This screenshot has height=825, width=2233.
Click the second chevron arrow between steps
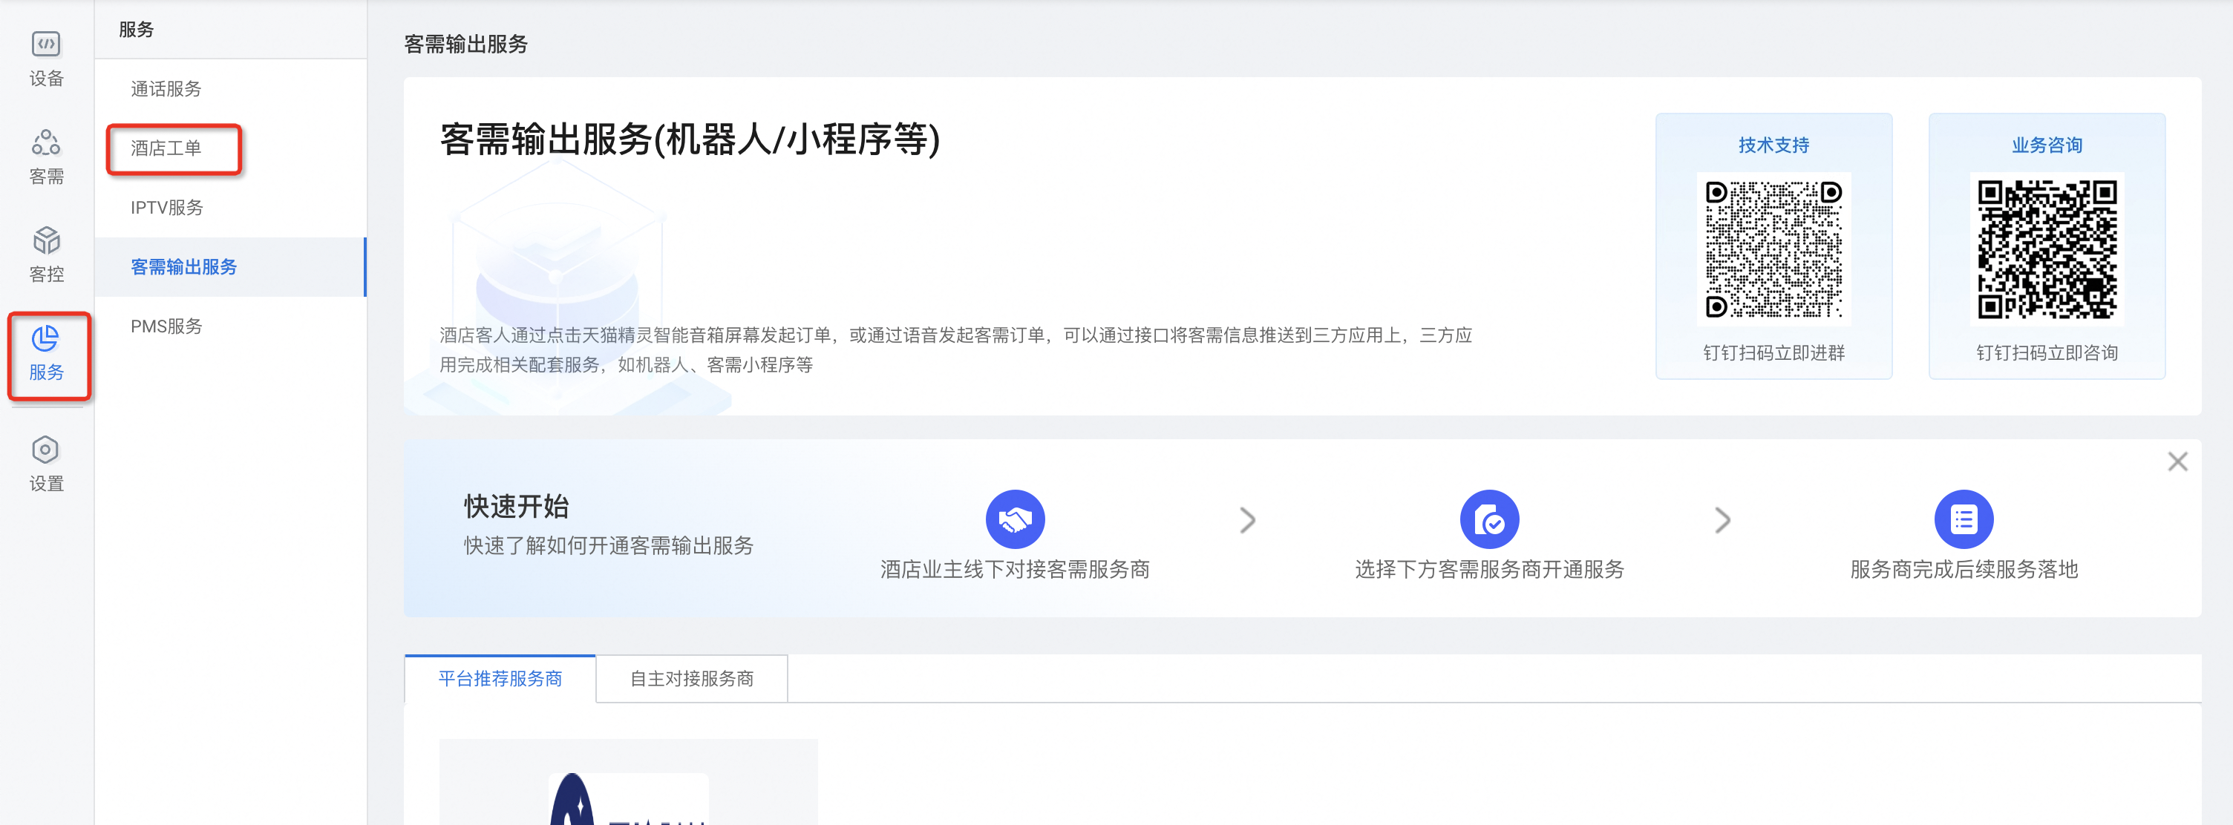pyautogui.click(x=1722, y=520)
